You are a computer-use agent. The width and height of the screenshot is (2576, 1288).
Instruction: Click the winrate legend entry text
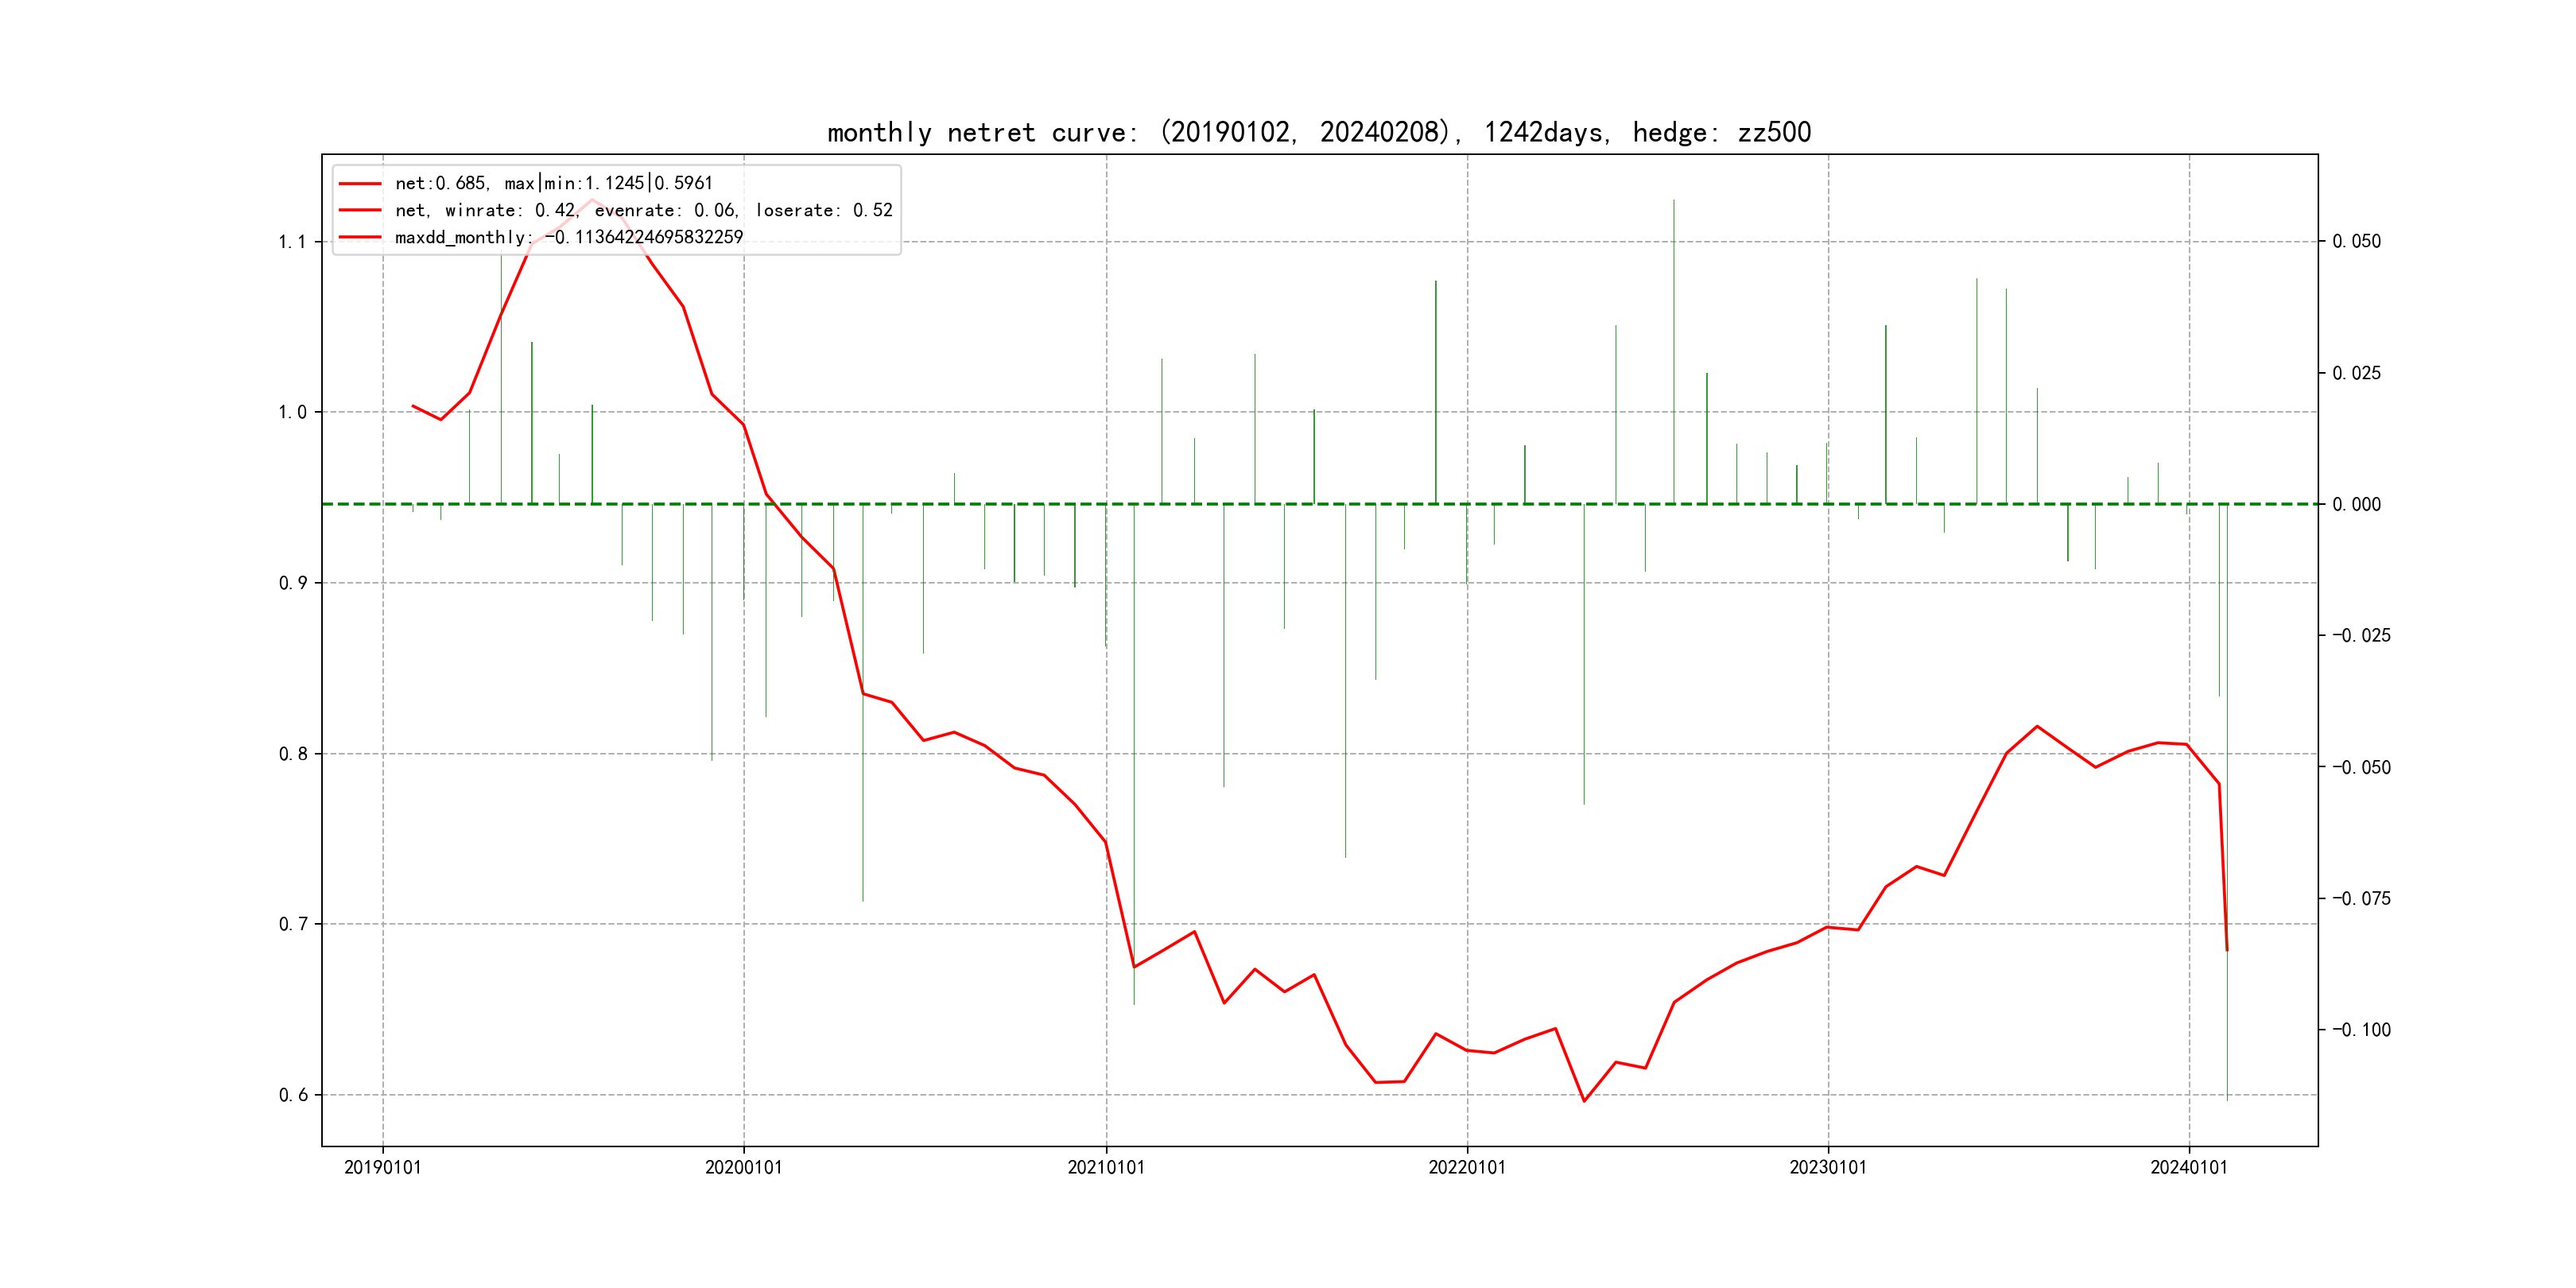[643, 210]
